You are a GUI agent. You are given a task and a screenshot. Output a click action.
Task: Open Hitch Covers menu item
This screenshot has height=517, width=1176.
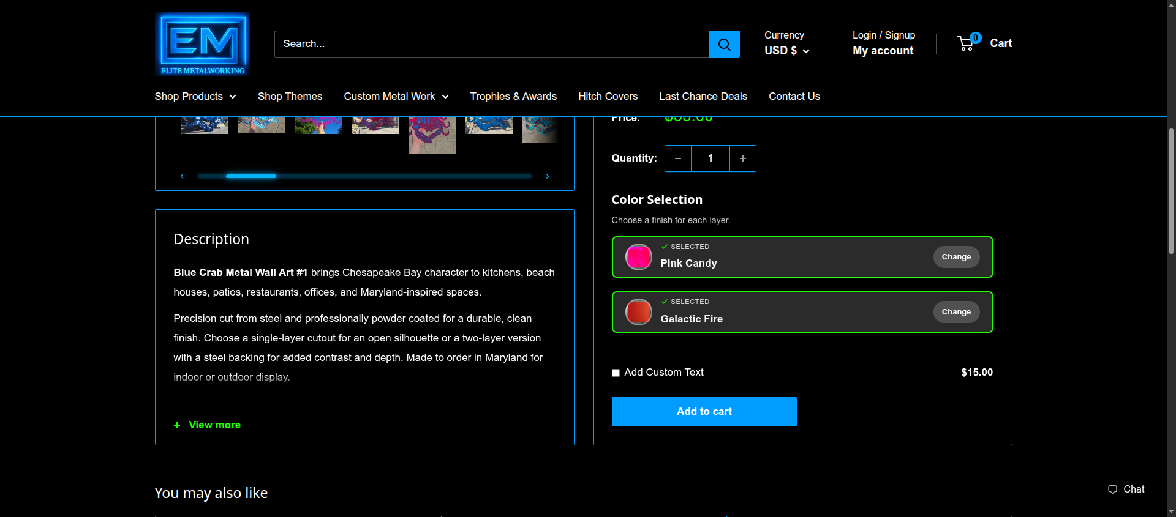608,97
